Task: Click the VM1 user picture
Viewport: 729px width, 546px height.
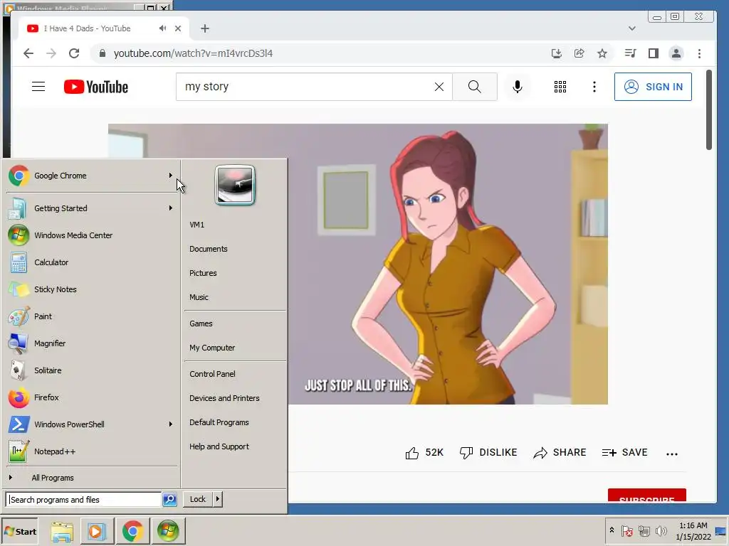Action: [x=235, y=186]
